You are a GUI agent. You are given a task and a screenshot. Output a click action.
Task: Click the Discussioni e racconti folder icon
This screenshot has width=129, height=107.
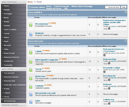pyautogui.click(x=31, y=94)
